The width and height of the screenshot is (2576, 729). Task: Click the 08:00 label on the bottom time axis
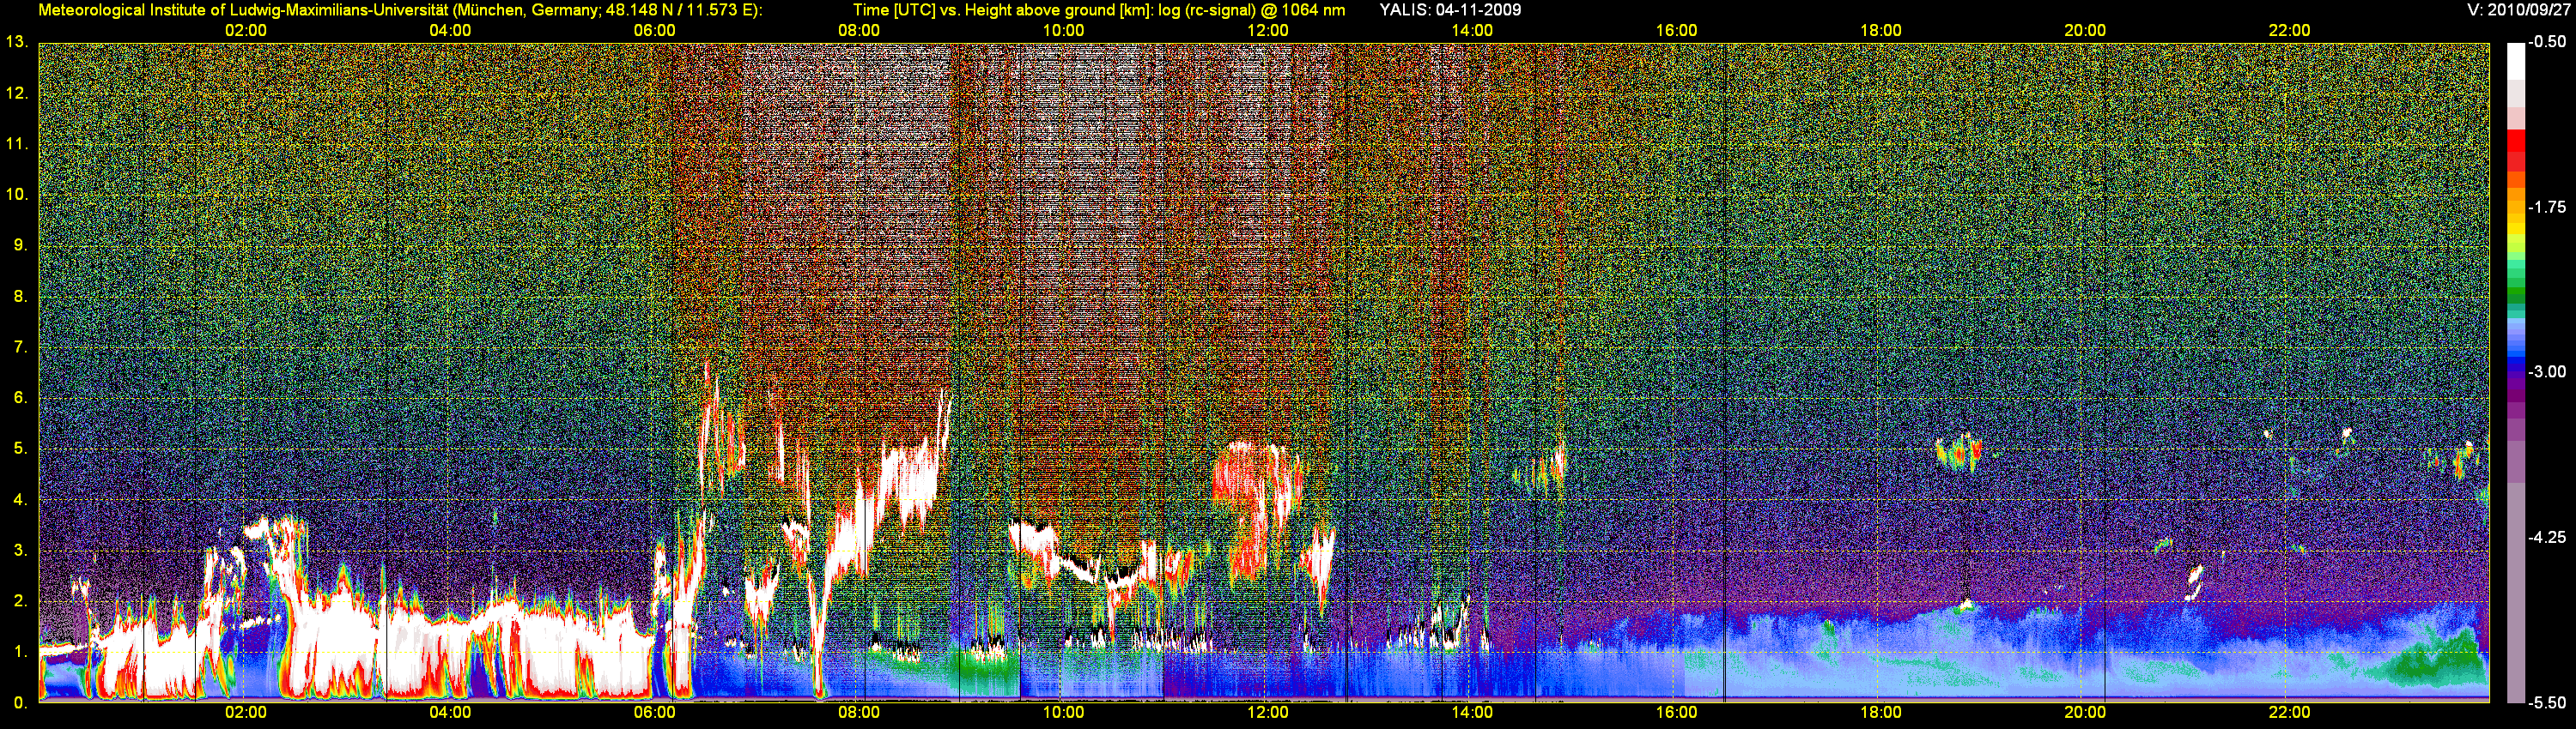(x=859, y=713)
